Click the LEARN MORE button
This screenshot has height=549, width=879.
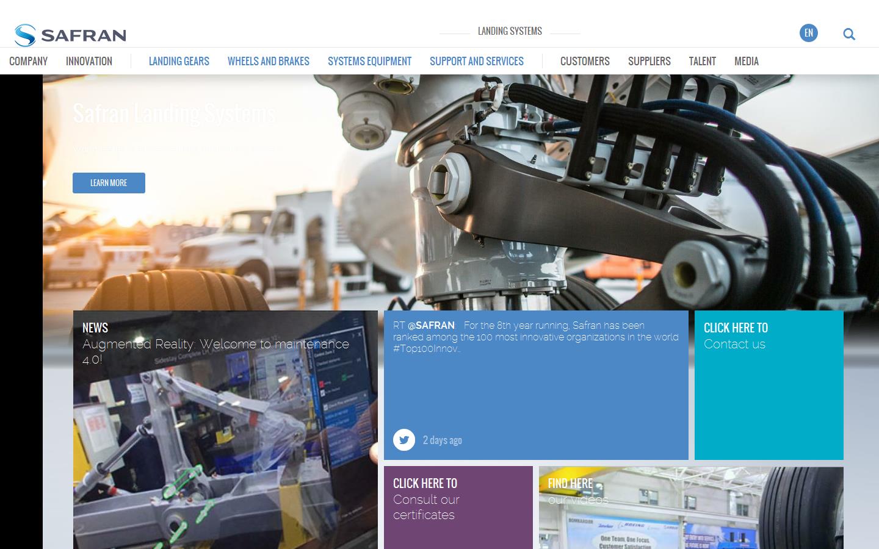[109, 182]
